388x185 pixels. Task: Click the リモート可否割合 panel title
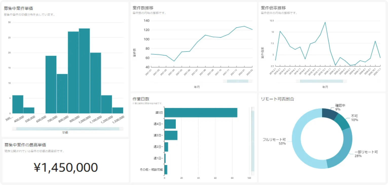277,99
